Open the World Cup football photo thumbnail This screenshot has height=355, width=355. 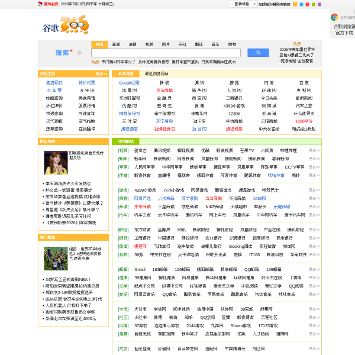(x=56, y=259)
